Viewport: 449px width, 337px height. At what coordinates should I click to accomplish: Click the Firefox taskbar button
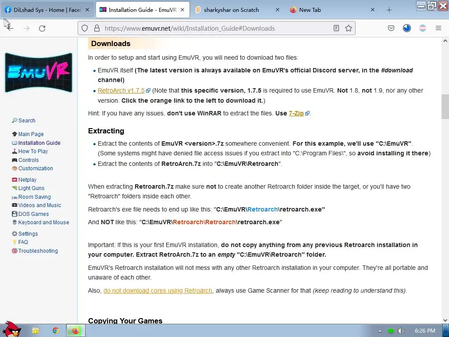coord(75,331)
